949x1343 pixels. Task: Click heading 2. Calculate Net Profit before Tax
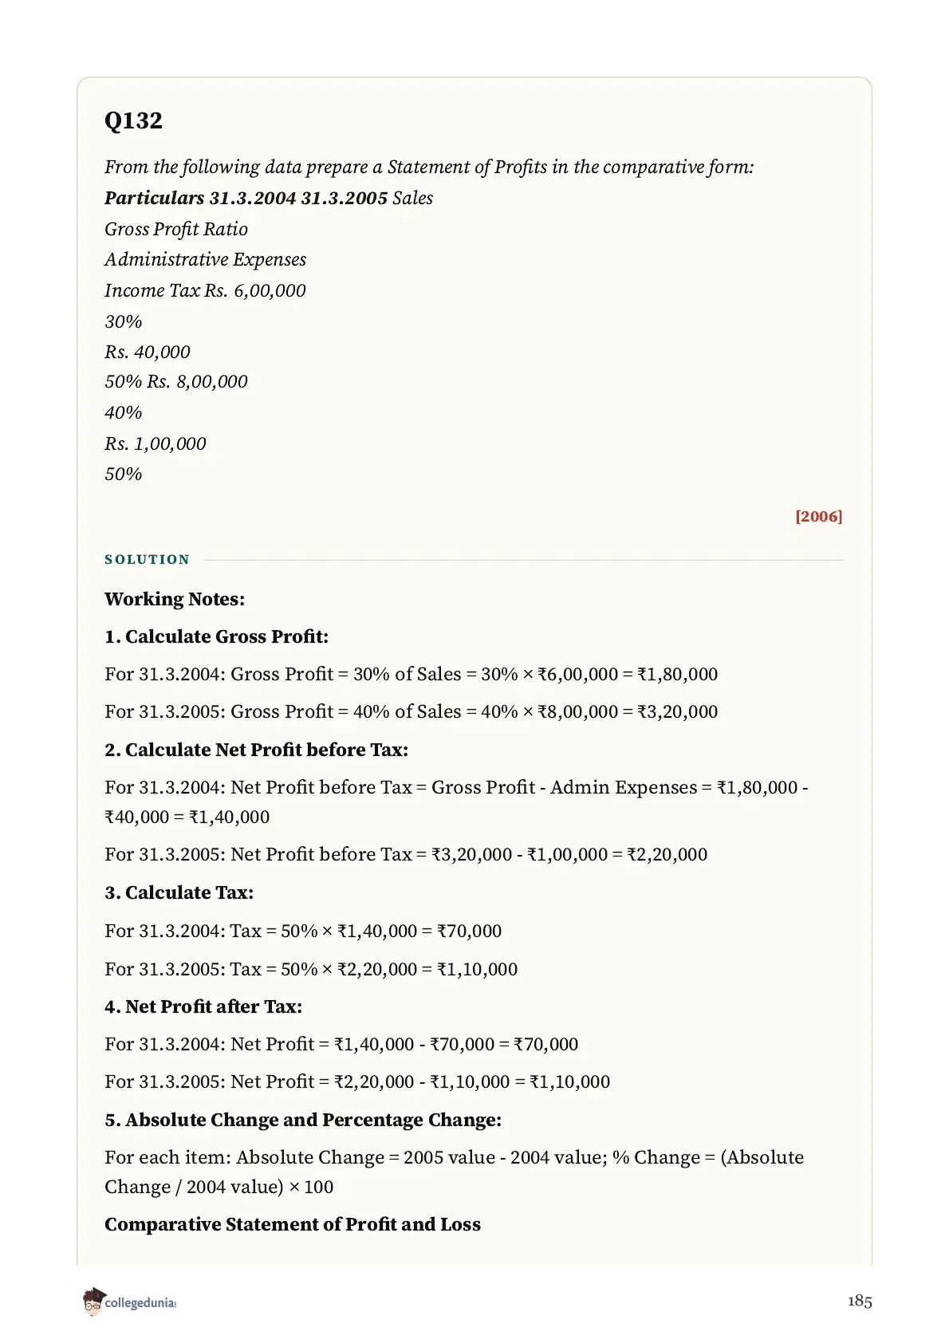pos(256,750)
